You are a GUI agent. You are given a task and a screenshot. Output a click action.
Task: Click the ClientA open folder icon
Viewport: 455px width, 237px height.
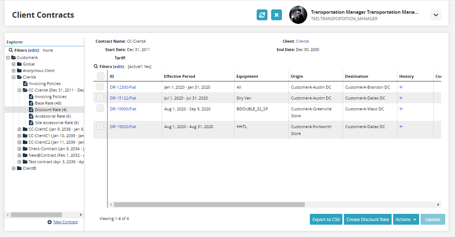click(x=19, y=77)
